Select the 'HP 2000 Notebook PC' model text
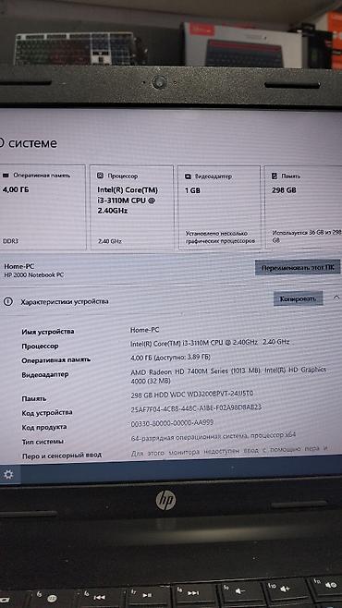Screen dimensions: 342x608 click(x=33, y=275)
